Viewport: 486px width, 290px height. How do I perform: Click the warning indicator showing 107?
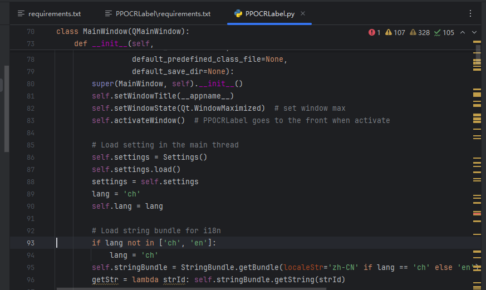tap(395, 32)
